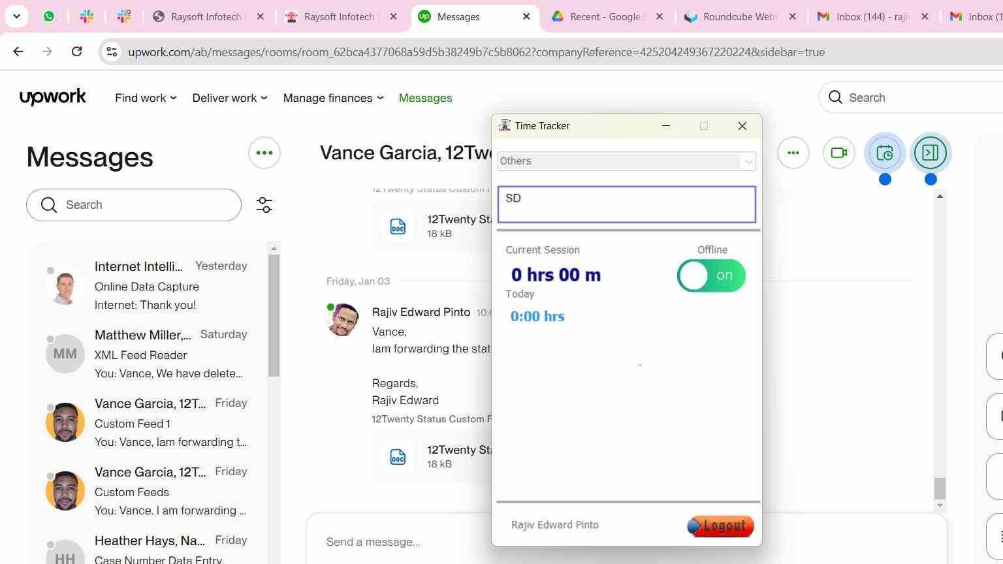Expand the Manage finances menu
The image size is (1003, 564).
point(333,98)
